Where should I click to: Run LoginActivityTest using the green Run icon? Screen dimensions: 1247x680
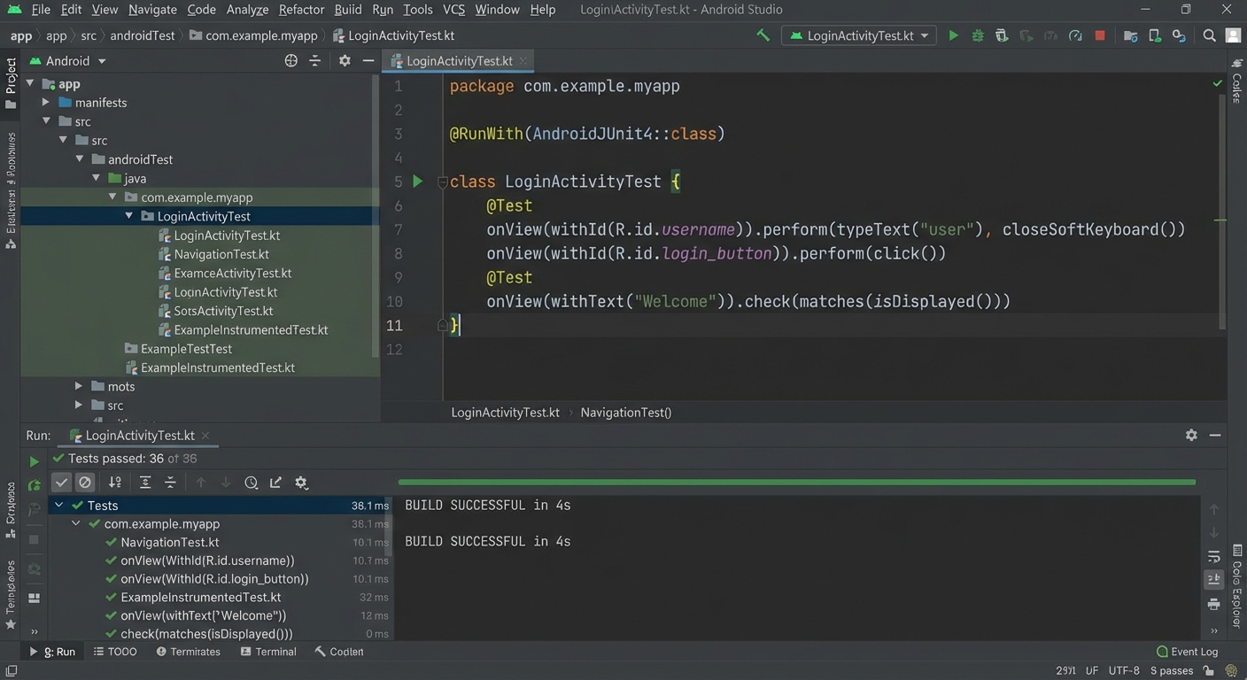point(953,35)
